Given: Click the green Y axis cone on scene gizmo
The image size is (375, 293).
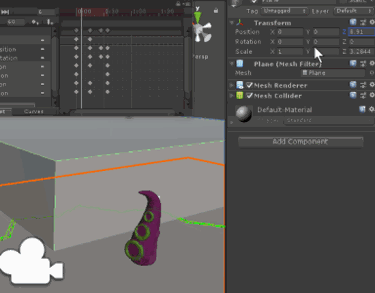Looking at the screenshot, I should click(x=198, y=18).
